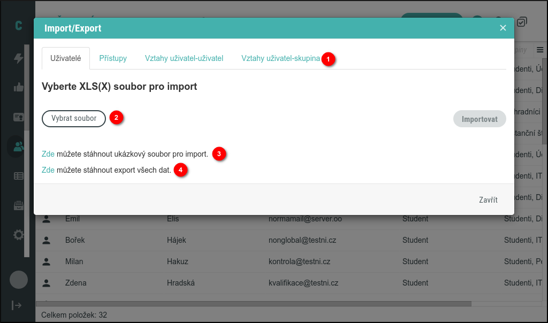Open the lightning quick-actions icon in sidebar
The image size is (548, 323).
[18, 59]
